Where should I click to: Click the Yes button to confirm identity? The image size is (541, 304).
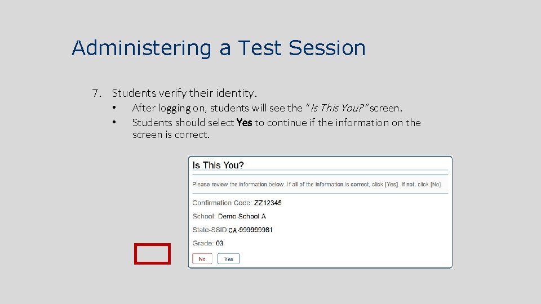click(228, 259)
